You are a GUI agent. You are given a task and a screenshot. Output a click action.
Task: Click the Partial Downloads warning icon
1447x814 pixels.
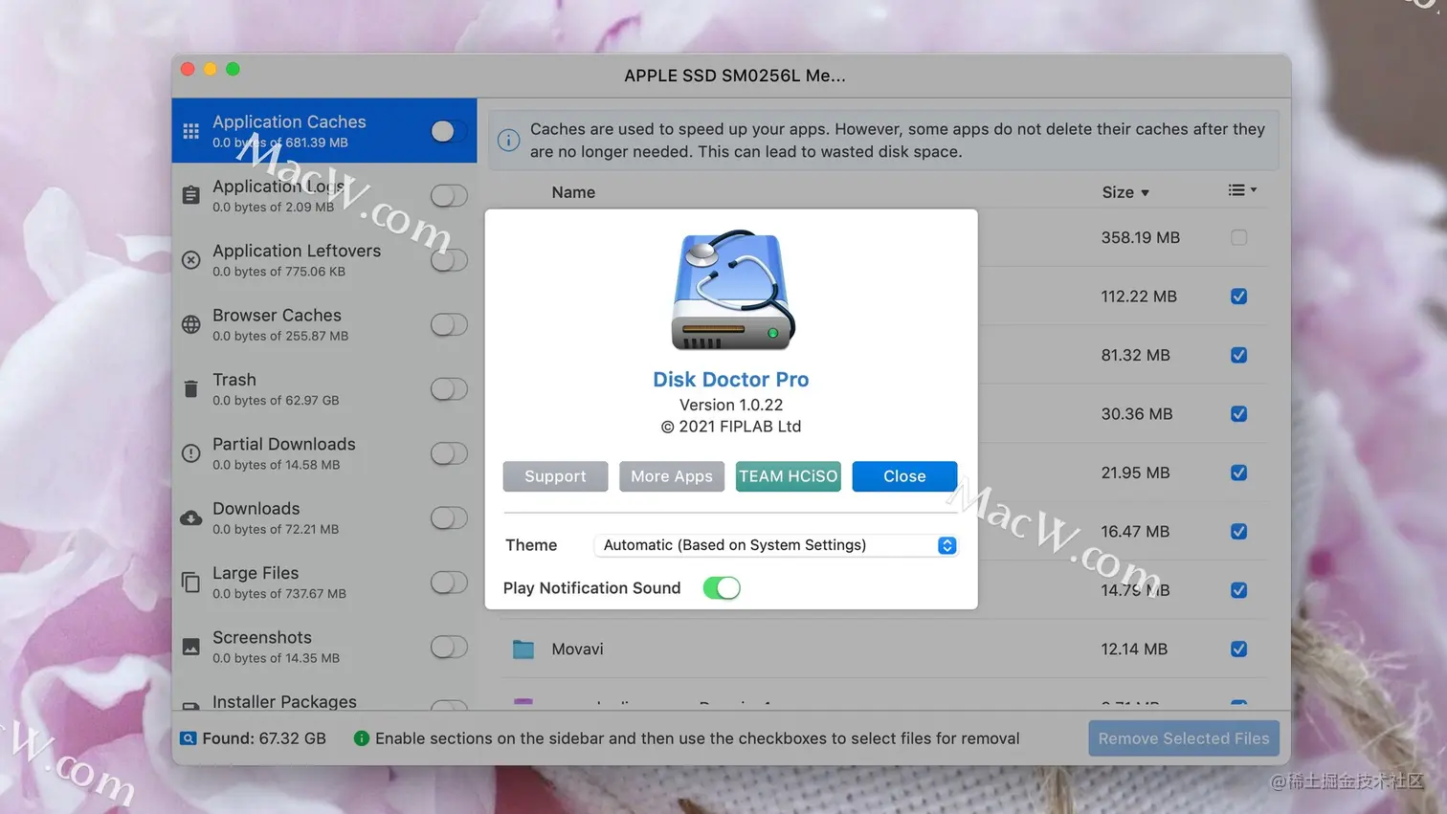tap(191, 453)
